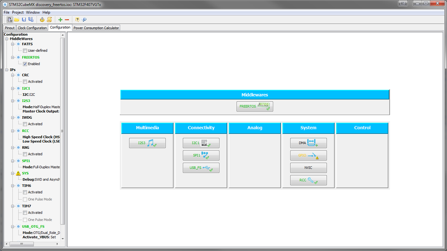The image size is (447, 251).
Task: Click the blue bullet icon beside FATFS
Action: tap(18, 44)
